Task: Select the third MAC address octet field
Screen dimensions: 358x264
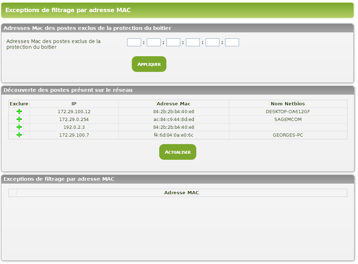Action: (x=173, y=42)
